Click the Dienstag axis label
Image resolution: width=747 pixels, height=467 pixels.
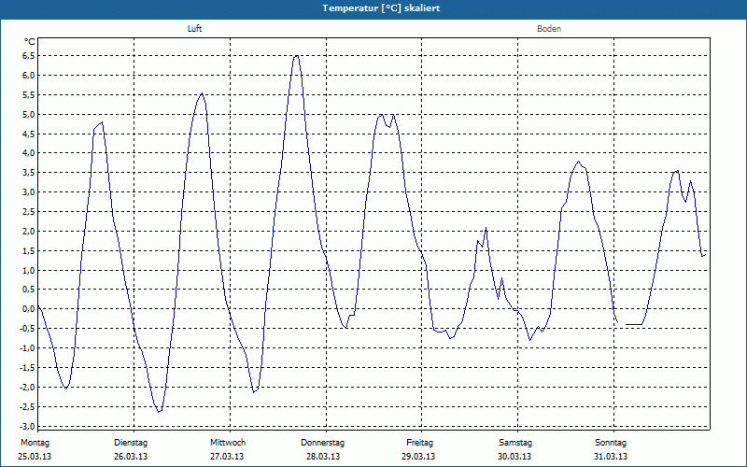(x=131, y=443)
